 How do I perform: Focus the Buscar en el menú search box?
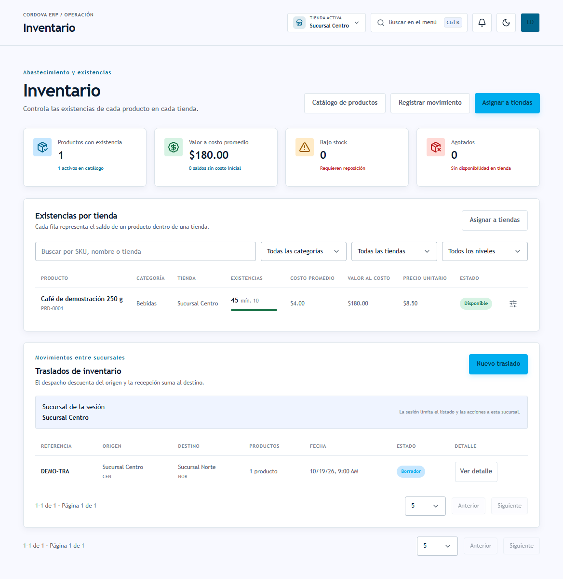(x=419, y=23)
